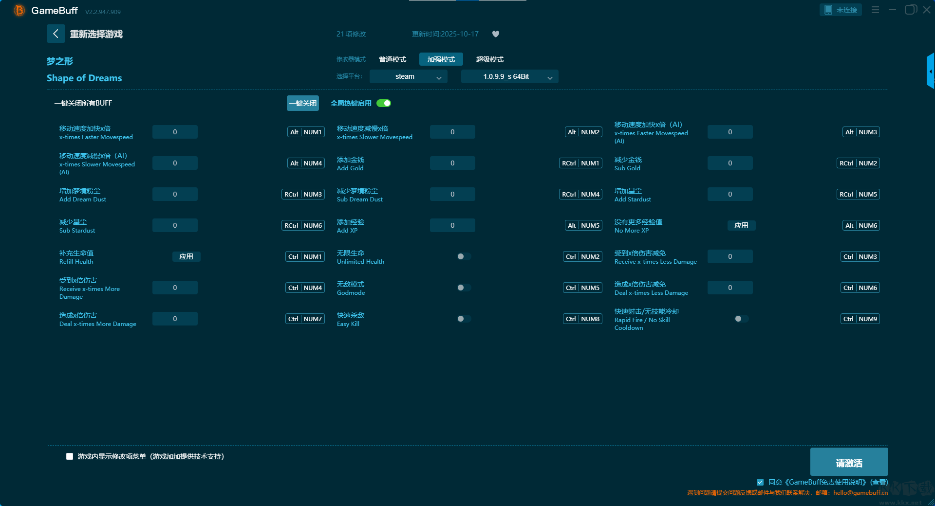The width and height of the screenshot is (935, 506).
Task: Select 加强模式 mode tab
Action: [x=441, y=59]
